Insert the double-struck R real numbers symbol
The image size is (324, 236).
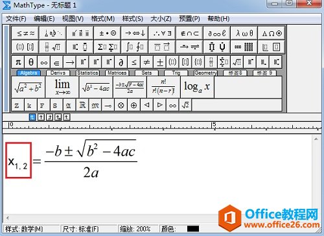(82, 105)
